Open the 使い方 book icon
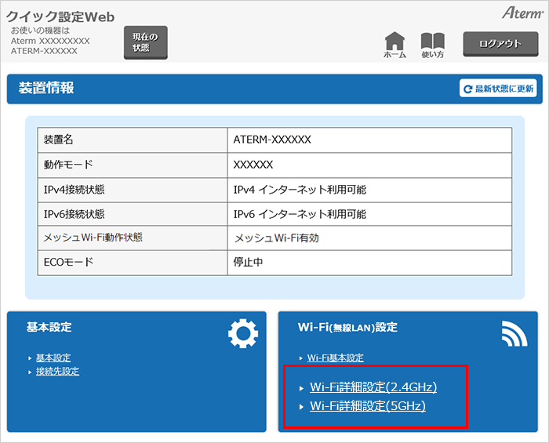The image size is (549, 443). 432,42
